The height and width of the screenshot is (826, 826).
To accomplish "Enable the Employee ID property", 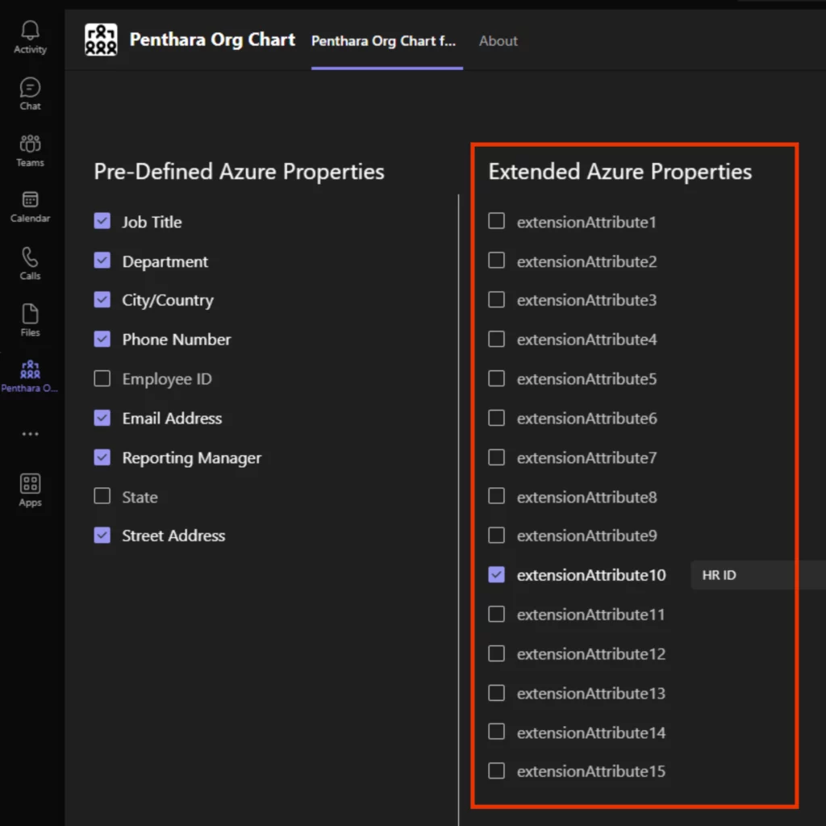I will (102, 378).
